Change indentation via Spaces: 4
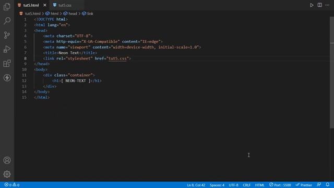 [x=217, y=185]
